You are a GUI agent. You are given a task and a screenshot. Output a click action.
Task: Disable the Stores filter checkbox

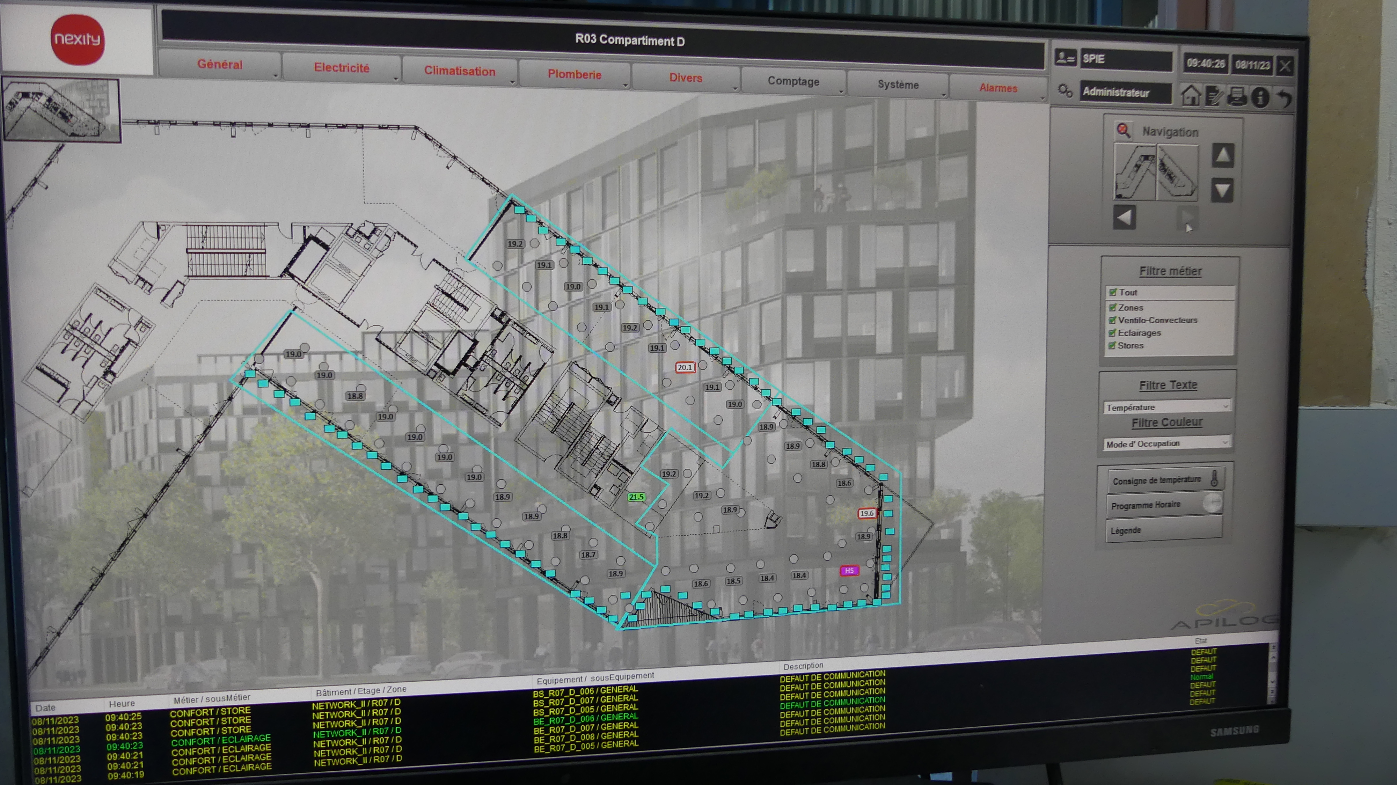1112,345
